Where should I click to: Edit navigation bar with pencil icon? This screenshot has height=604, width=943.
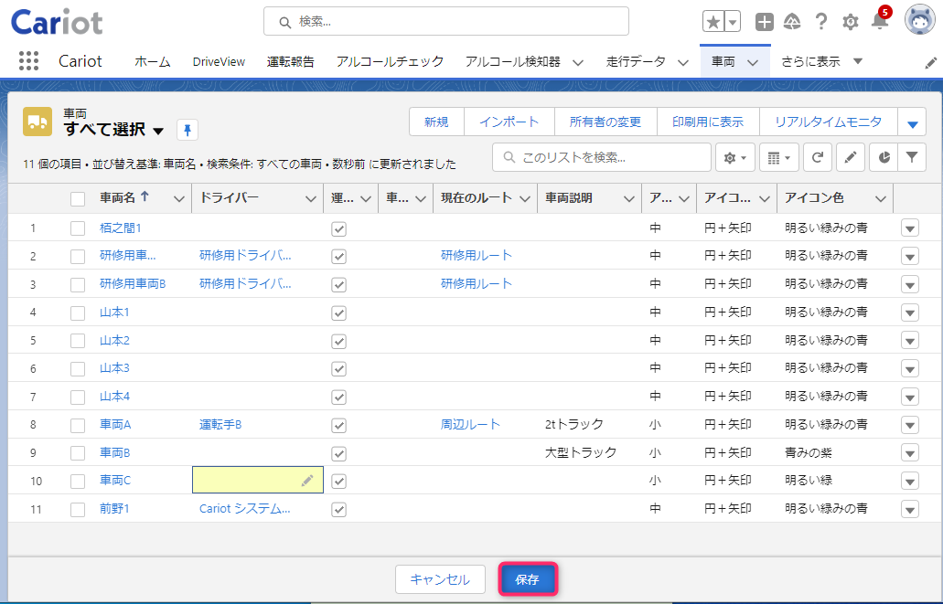click(930, 62)
